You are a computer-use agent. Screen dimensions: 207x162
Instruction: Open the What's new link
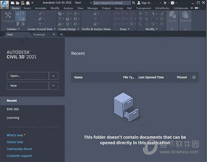tap(15, 135)
